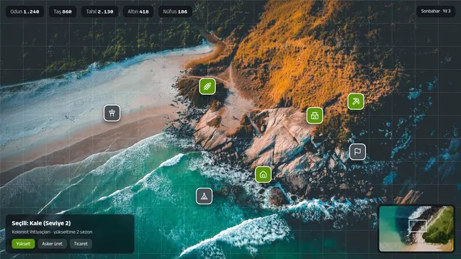Click the gray flag outpost marker
Viewport: 461px width, 259px height.
point(357,152)
